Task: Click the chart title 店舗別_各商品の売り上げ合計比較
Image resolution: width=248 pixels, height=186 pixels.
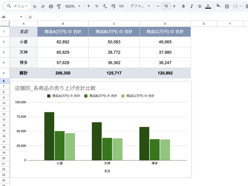Action: 55,88
